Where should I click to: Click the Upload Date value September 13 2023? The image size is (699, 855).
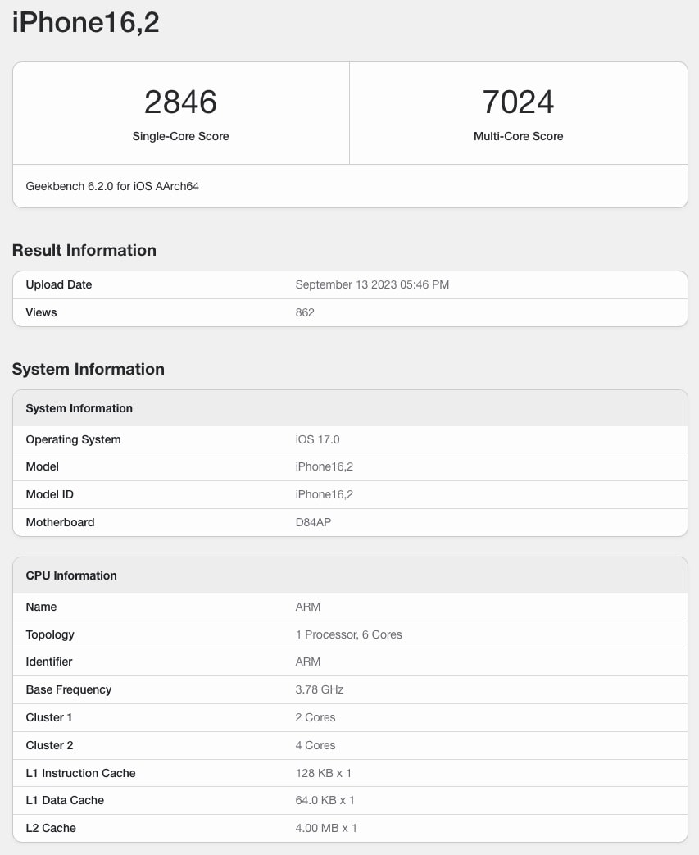(372, 284)
